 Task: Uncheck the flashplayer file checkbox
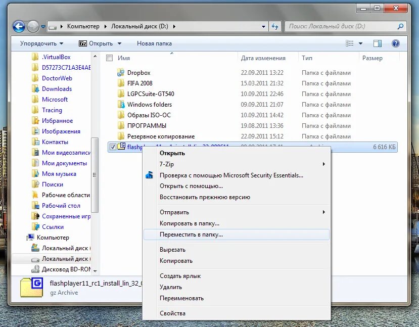coord(113,147)
